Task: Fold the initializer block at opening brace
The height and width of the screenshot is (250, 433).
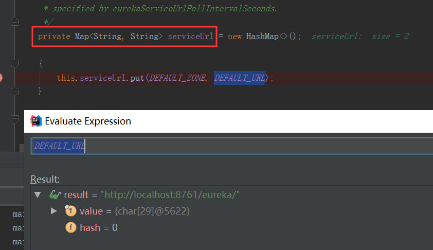Action: 14,63
